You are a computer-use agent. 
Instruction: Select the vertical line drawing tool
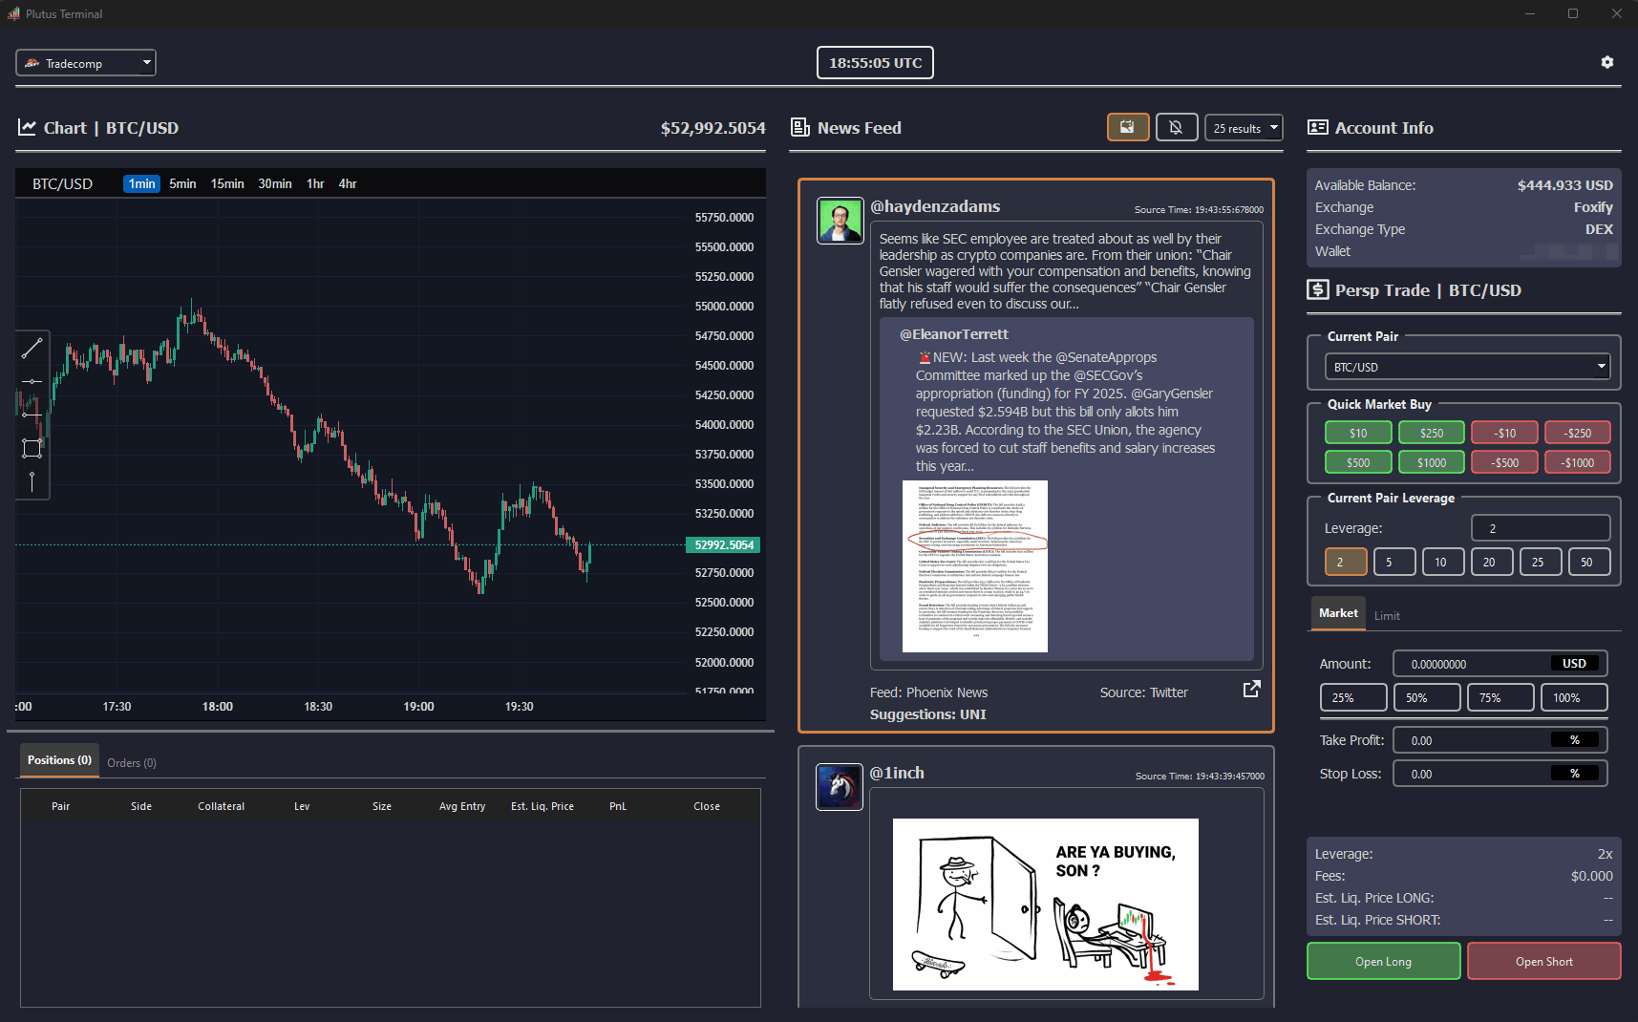[32, 481]
